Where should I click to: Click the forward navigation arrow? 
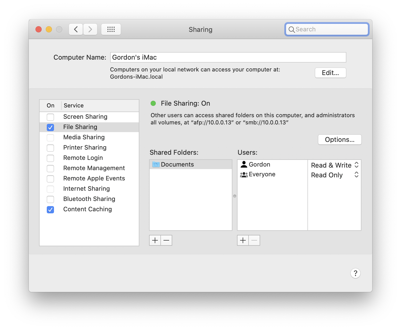90,29
